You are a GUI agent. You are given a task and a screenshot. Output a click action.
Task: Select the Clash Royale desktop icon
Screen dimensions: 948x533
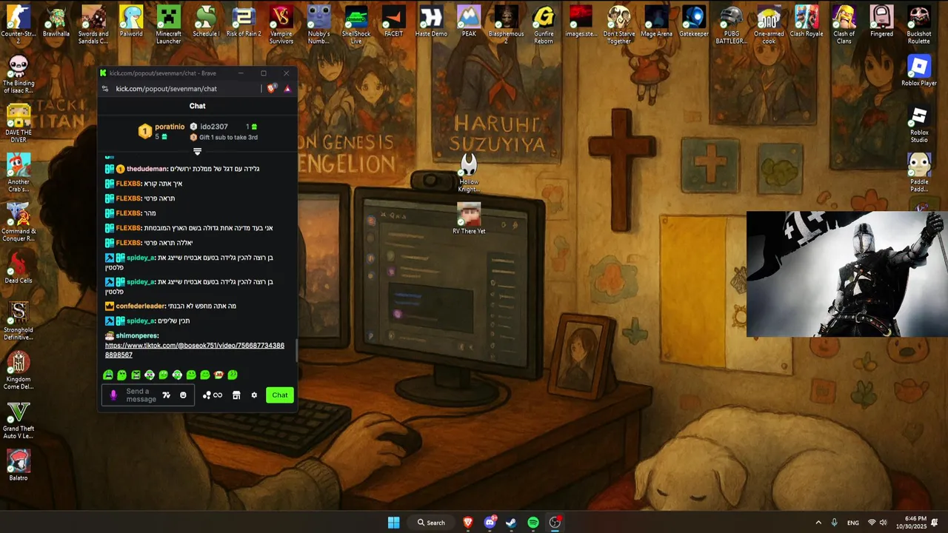tap(807, 22)
